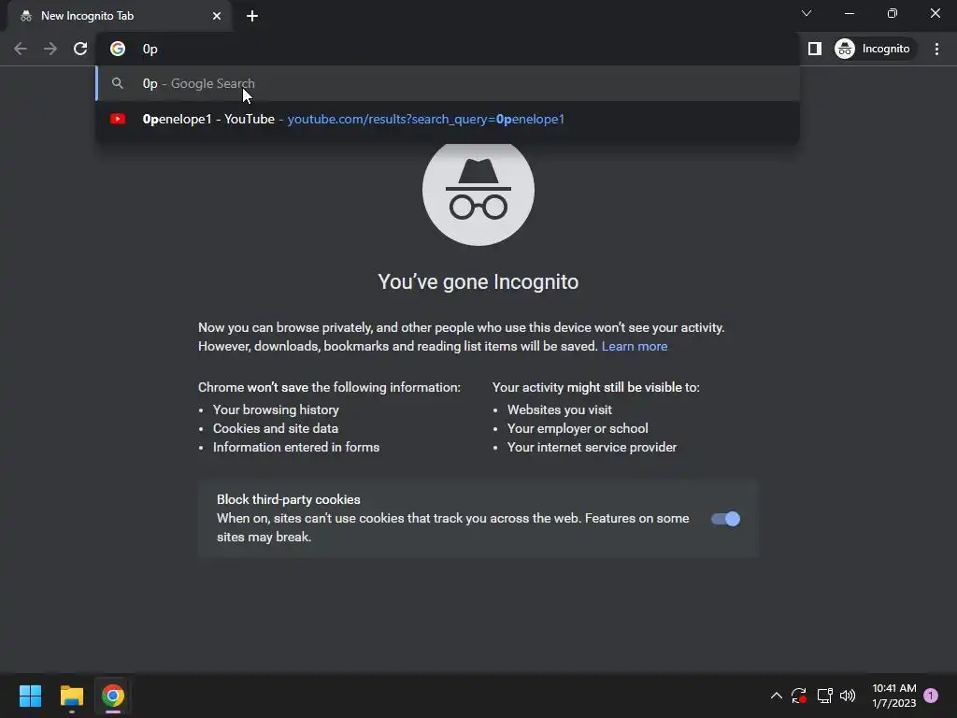Click 'Chrome won't save the following information' text

[330, 388]
